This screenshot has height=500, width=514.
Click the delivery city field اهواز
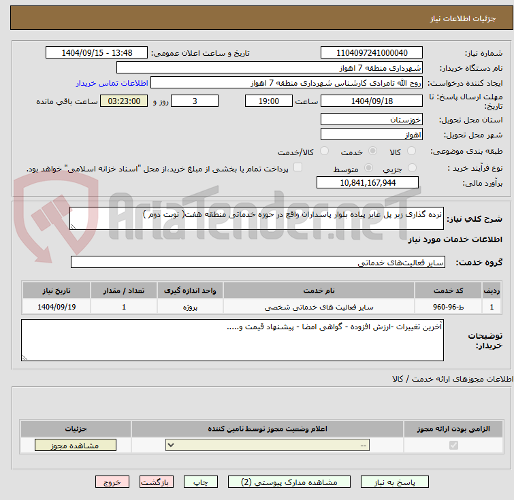coord(372,134)
